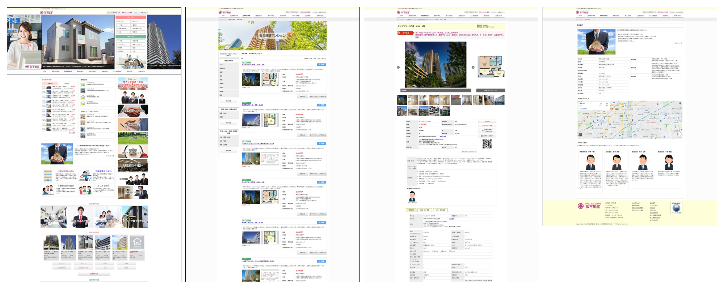Open the 土地管理 grass field banner

pyautogui.click(x=133, y=138)
